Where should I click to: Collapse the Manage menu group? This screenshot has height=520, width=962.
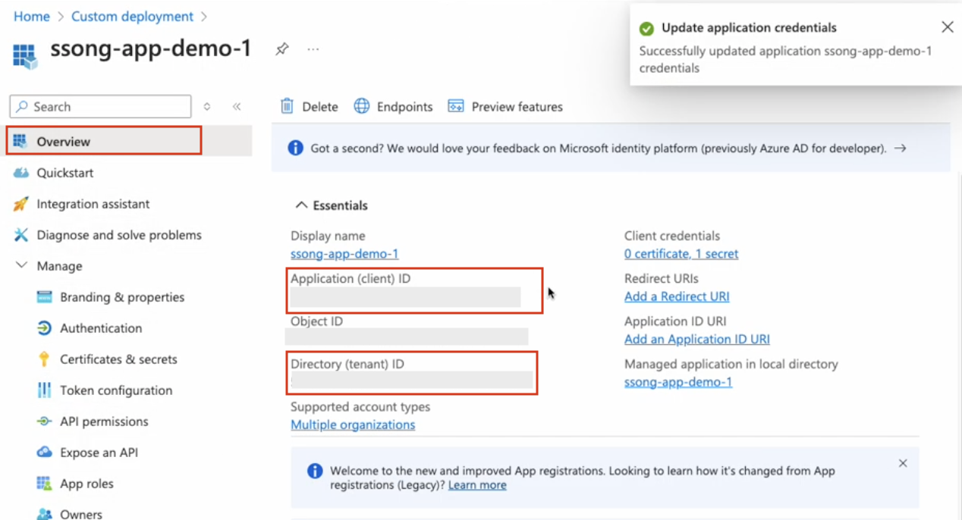[22, 266]
